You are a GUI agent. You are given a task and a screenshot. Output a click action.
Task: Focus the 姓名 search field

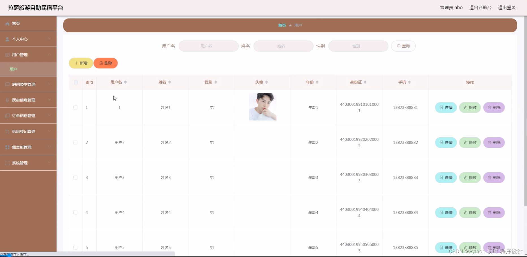[x=283, y=46]
